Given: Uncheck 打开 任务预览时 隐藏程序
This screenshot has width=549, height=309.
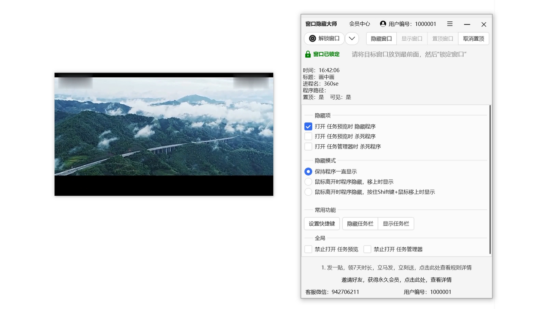Looking at the screenshot, I should (308, 126).
